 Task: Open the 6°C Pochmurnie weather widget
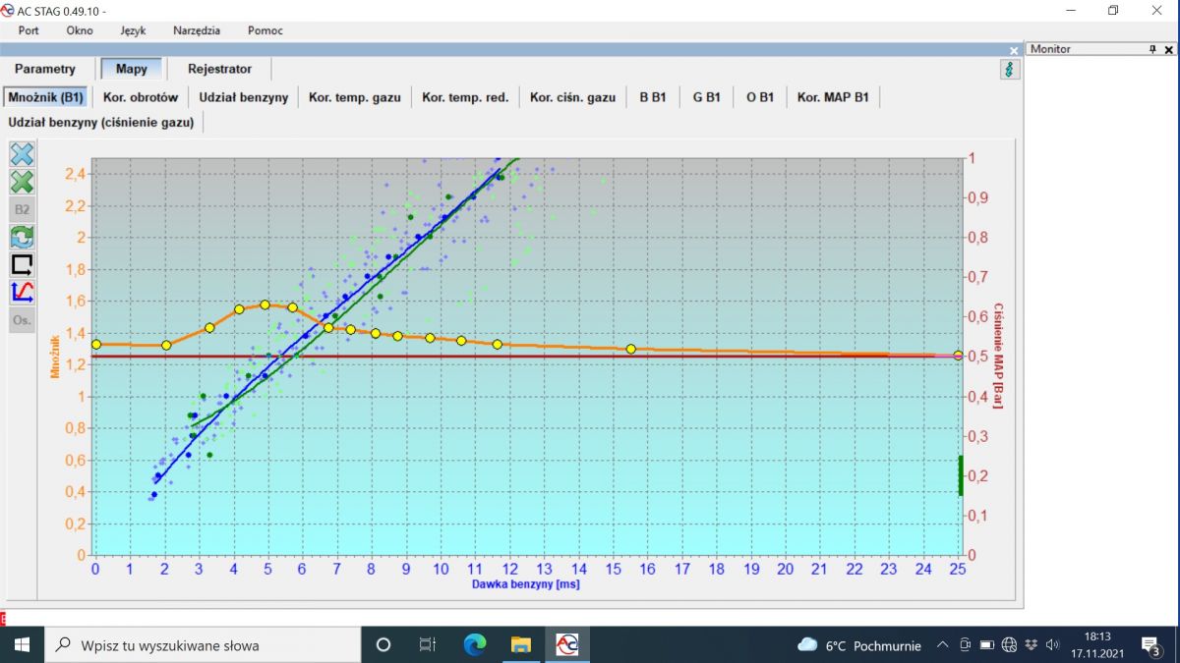pyautogui.click(x=859, y=645)
